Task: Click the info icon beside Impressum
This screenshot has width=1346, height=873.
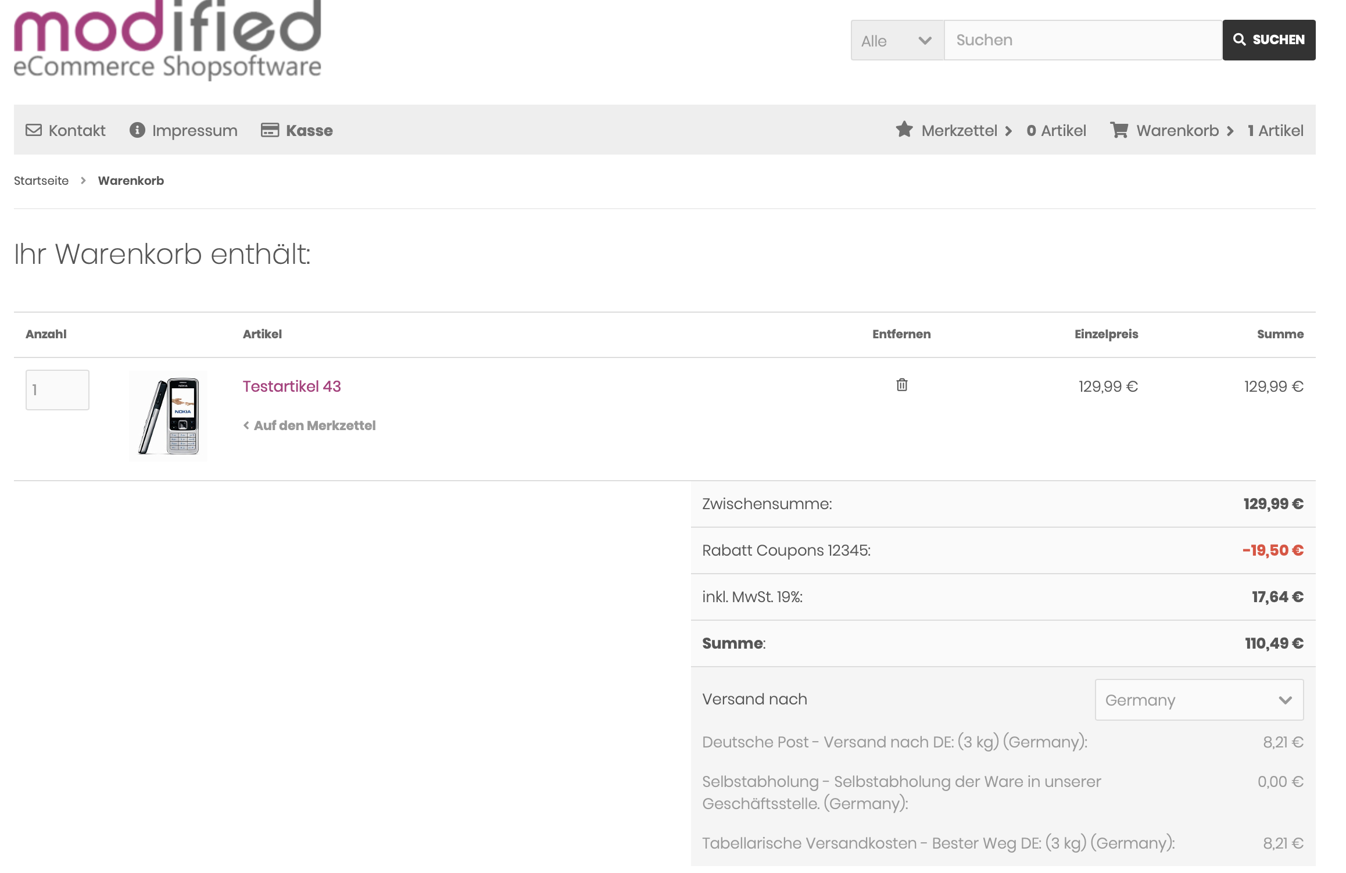Action: click(137, 130)
